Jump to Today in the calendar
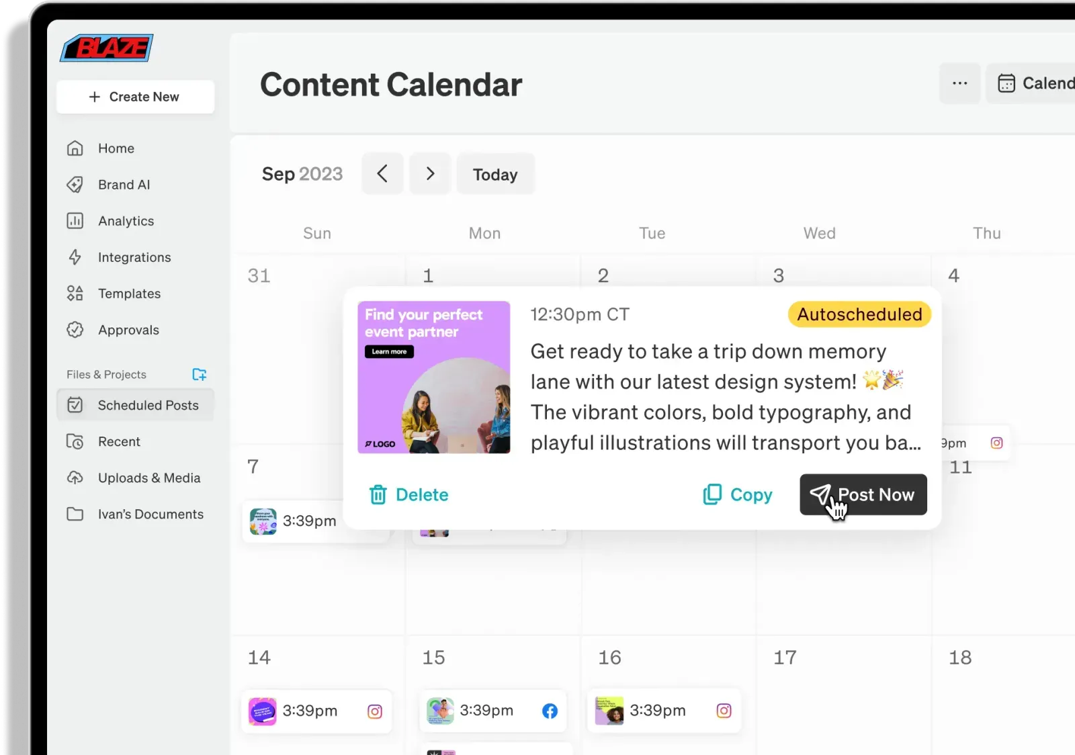This screenshot has height=755, width=1075. (x=495, y=175)
